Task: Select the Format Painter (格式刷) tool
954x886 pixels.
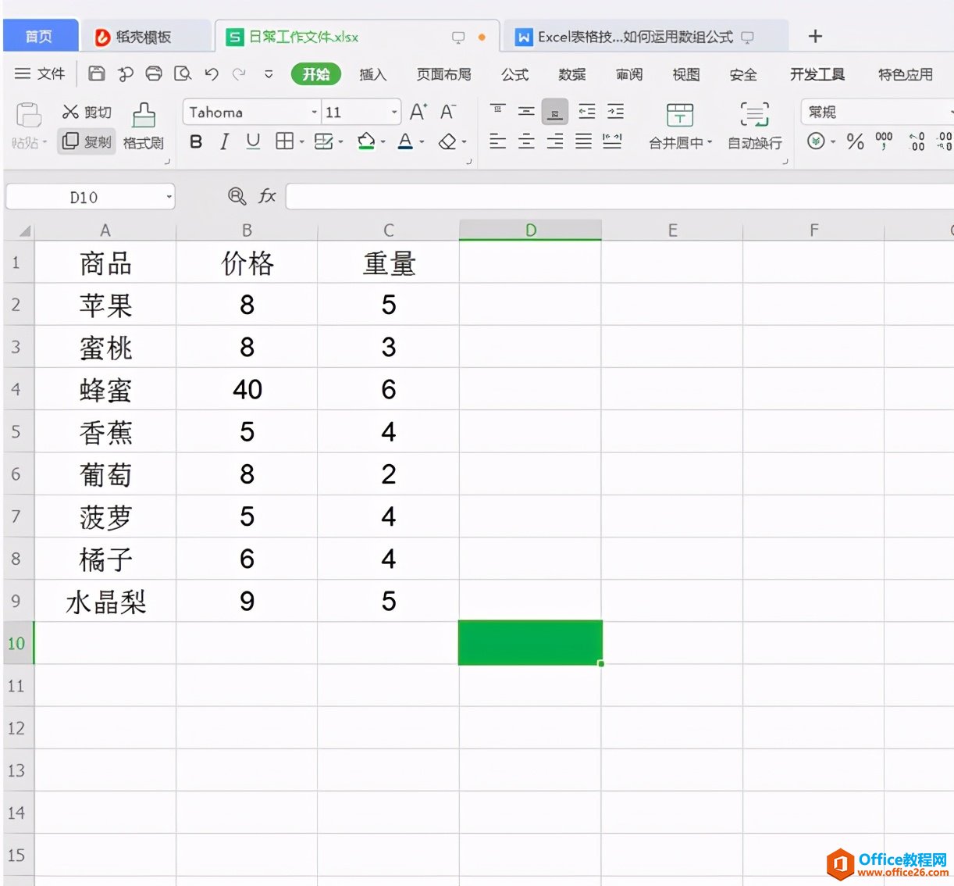Action: [144, 126]
